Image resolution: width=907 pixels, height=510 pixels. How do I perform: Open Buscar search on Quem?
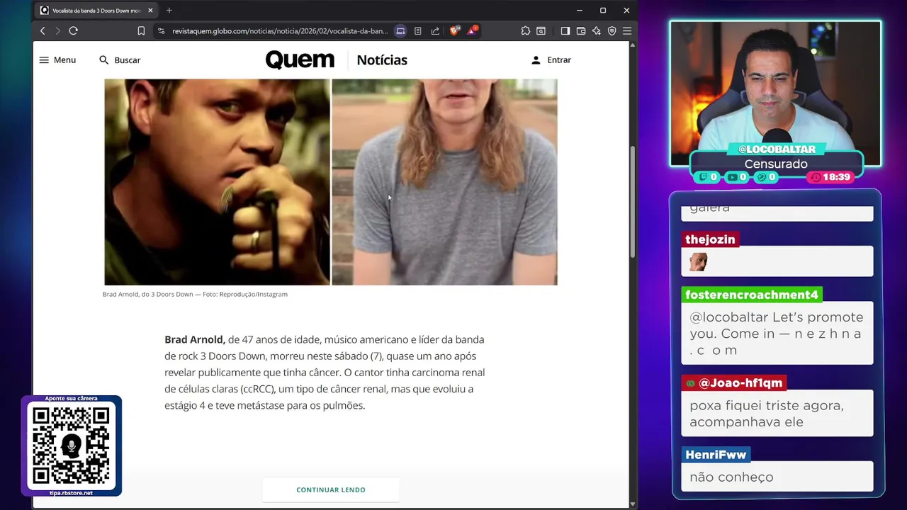(120, 60)
